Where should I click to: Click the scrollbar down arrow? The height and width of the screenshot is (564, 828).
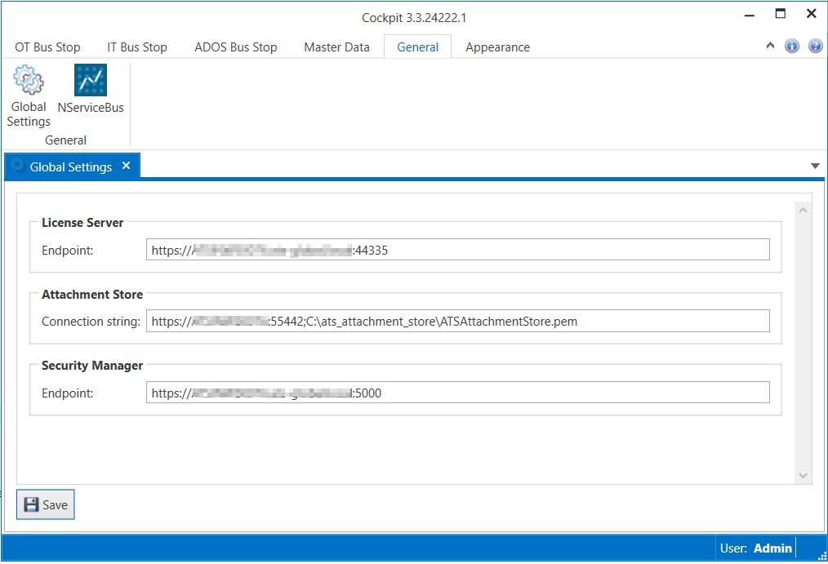click(x=803, y=475)
